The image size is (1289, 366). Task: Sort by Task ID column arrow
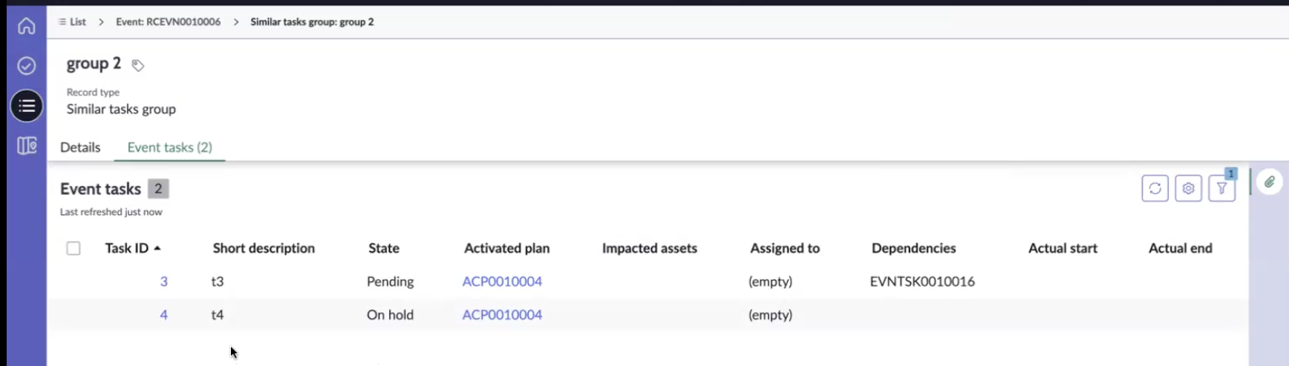tap(157, 248)
